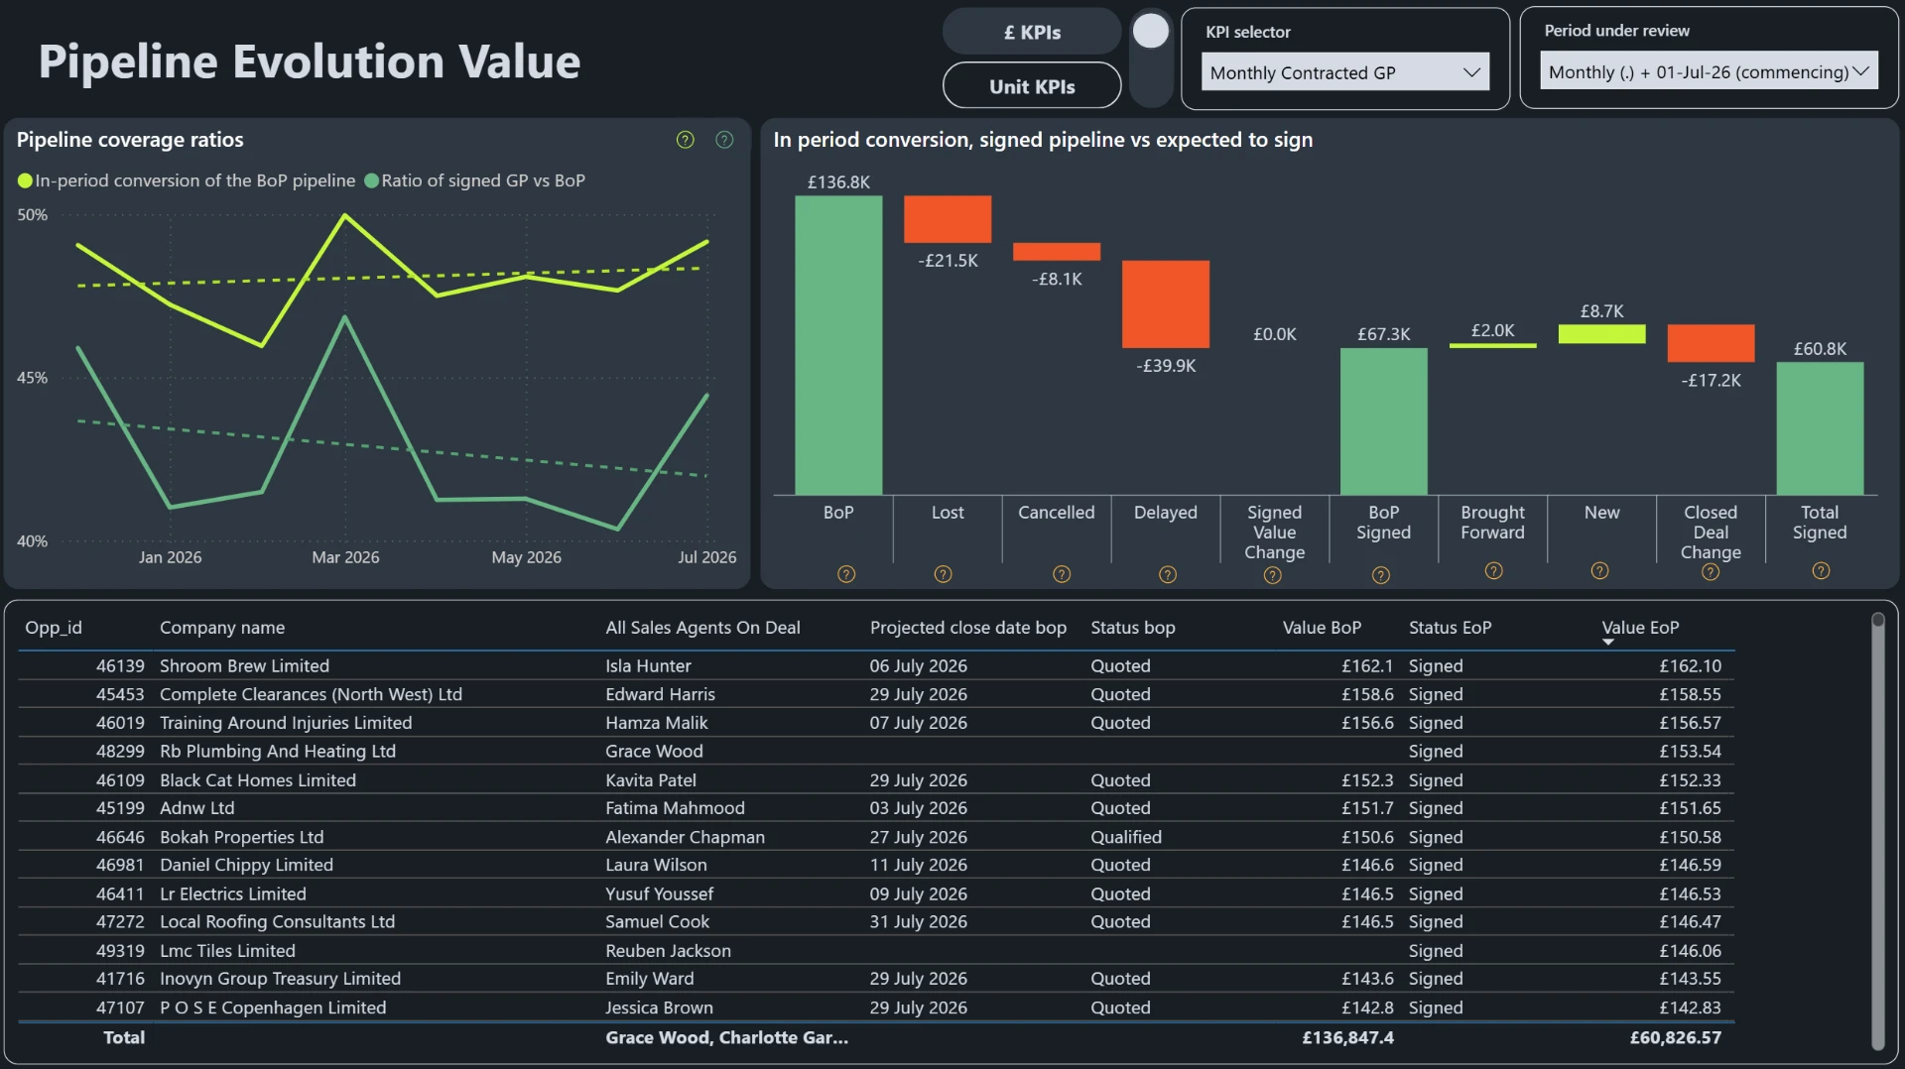Switch to the Unit KPIs button

1032,86
